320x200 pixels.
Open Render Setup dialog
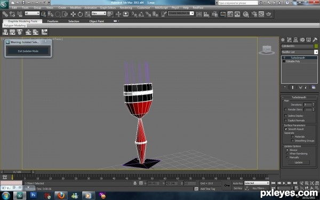254,14
